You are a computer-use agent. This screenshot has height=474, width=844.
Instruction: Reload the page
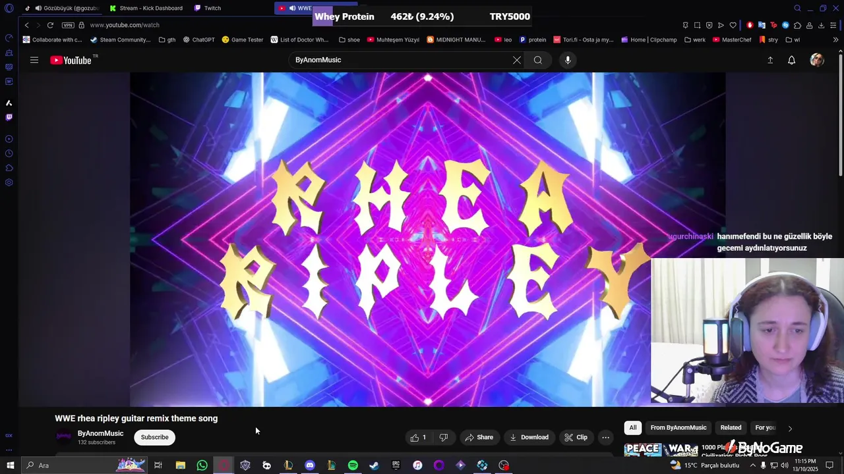(50, 25)
